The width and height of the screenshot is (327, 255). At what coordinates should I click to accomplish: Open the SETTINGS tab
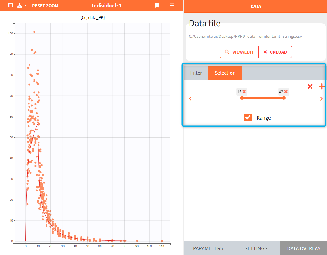pos(256,248)
